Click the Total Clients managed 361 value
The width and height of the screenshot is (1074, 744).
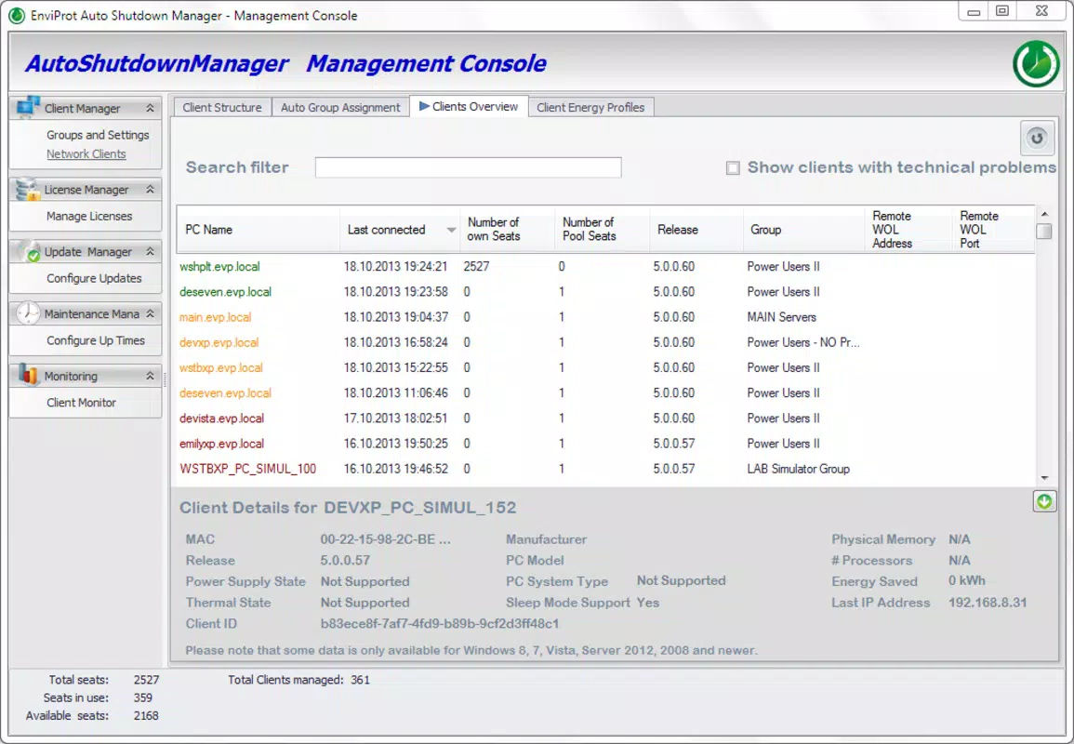point(360,680)
